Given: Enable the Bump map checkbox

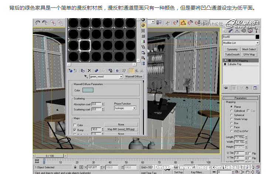Looking at the screenshot, I should pos(75,130).
